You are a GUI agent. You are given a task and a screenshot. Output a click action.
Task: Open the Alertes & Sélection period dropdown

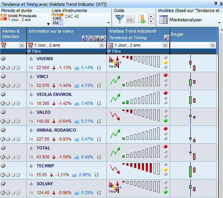coord(22,45)
